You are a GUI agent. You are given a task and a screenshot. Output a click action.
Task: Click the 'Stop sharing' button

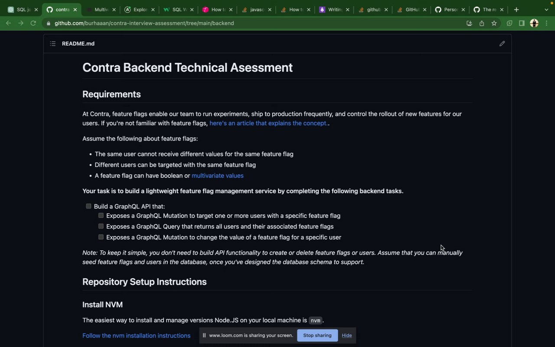[x=317, y=335]
